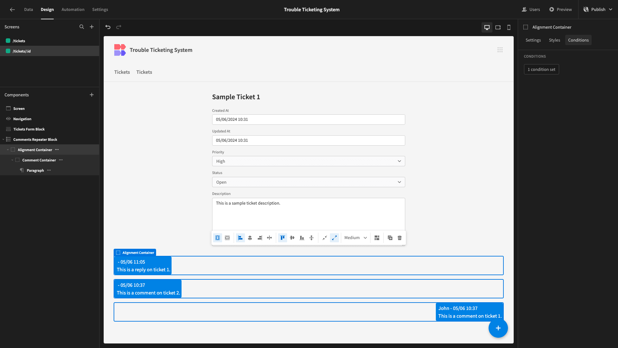Viewport: 618px width, 348px height.
Task: Set column layout direction in toolbar
Action: click(x=218, y=238)
